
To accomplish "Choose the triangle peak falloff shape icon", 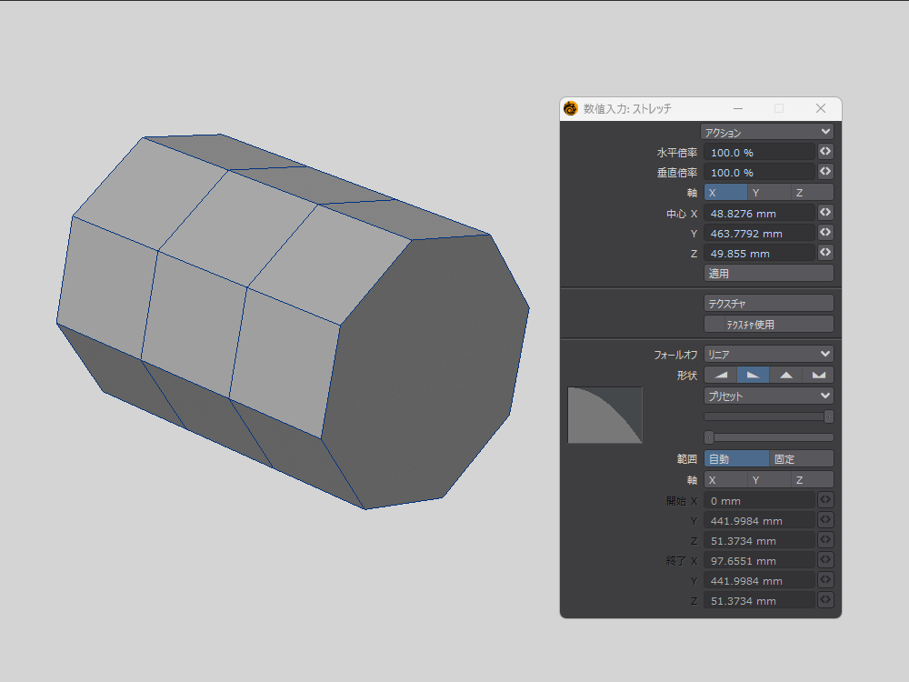I will click(785, 375).
